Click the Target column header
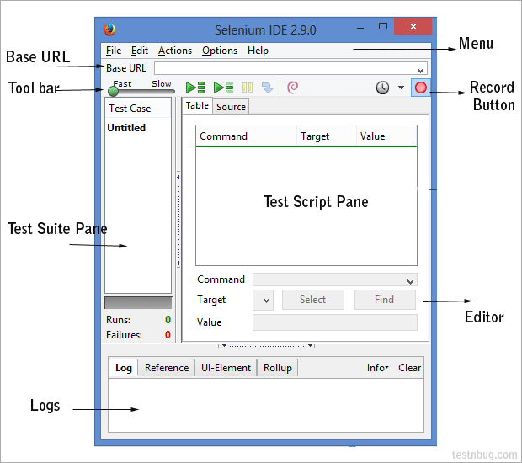Viewport: 522px width, 463px height. (x=327, y=136)
